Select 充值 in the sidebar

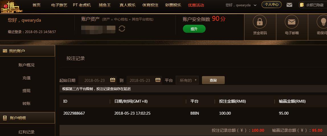(26, 78)
